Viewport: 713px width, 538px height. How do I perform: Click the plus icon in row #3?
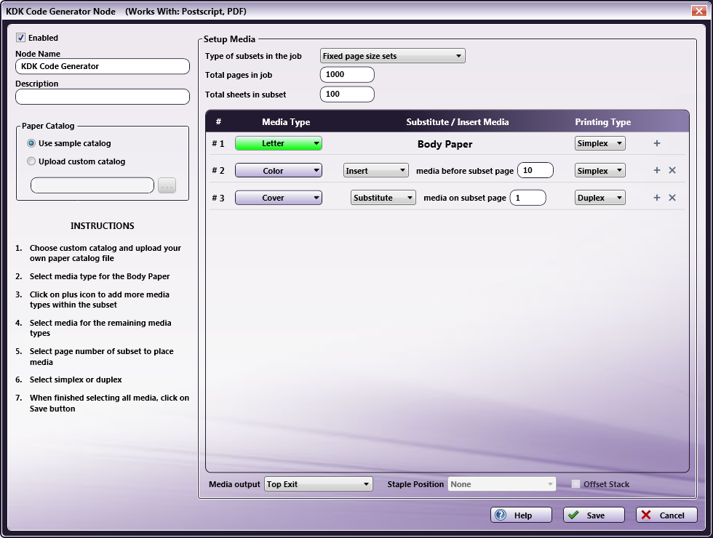click(x=656, y=198)
